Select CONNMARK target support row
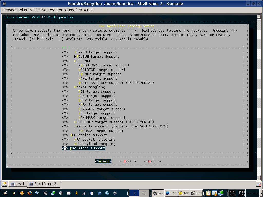The image size is (263, 197). [94, 117]
